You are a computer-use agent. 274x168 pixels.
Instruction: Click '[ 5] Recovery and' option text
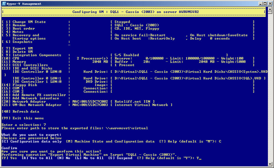pos(21,35)
